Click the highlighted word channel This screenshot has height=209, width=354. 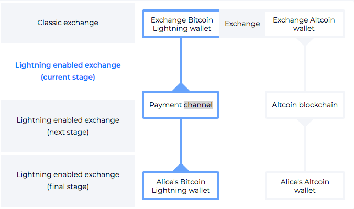tap(198, 105)
